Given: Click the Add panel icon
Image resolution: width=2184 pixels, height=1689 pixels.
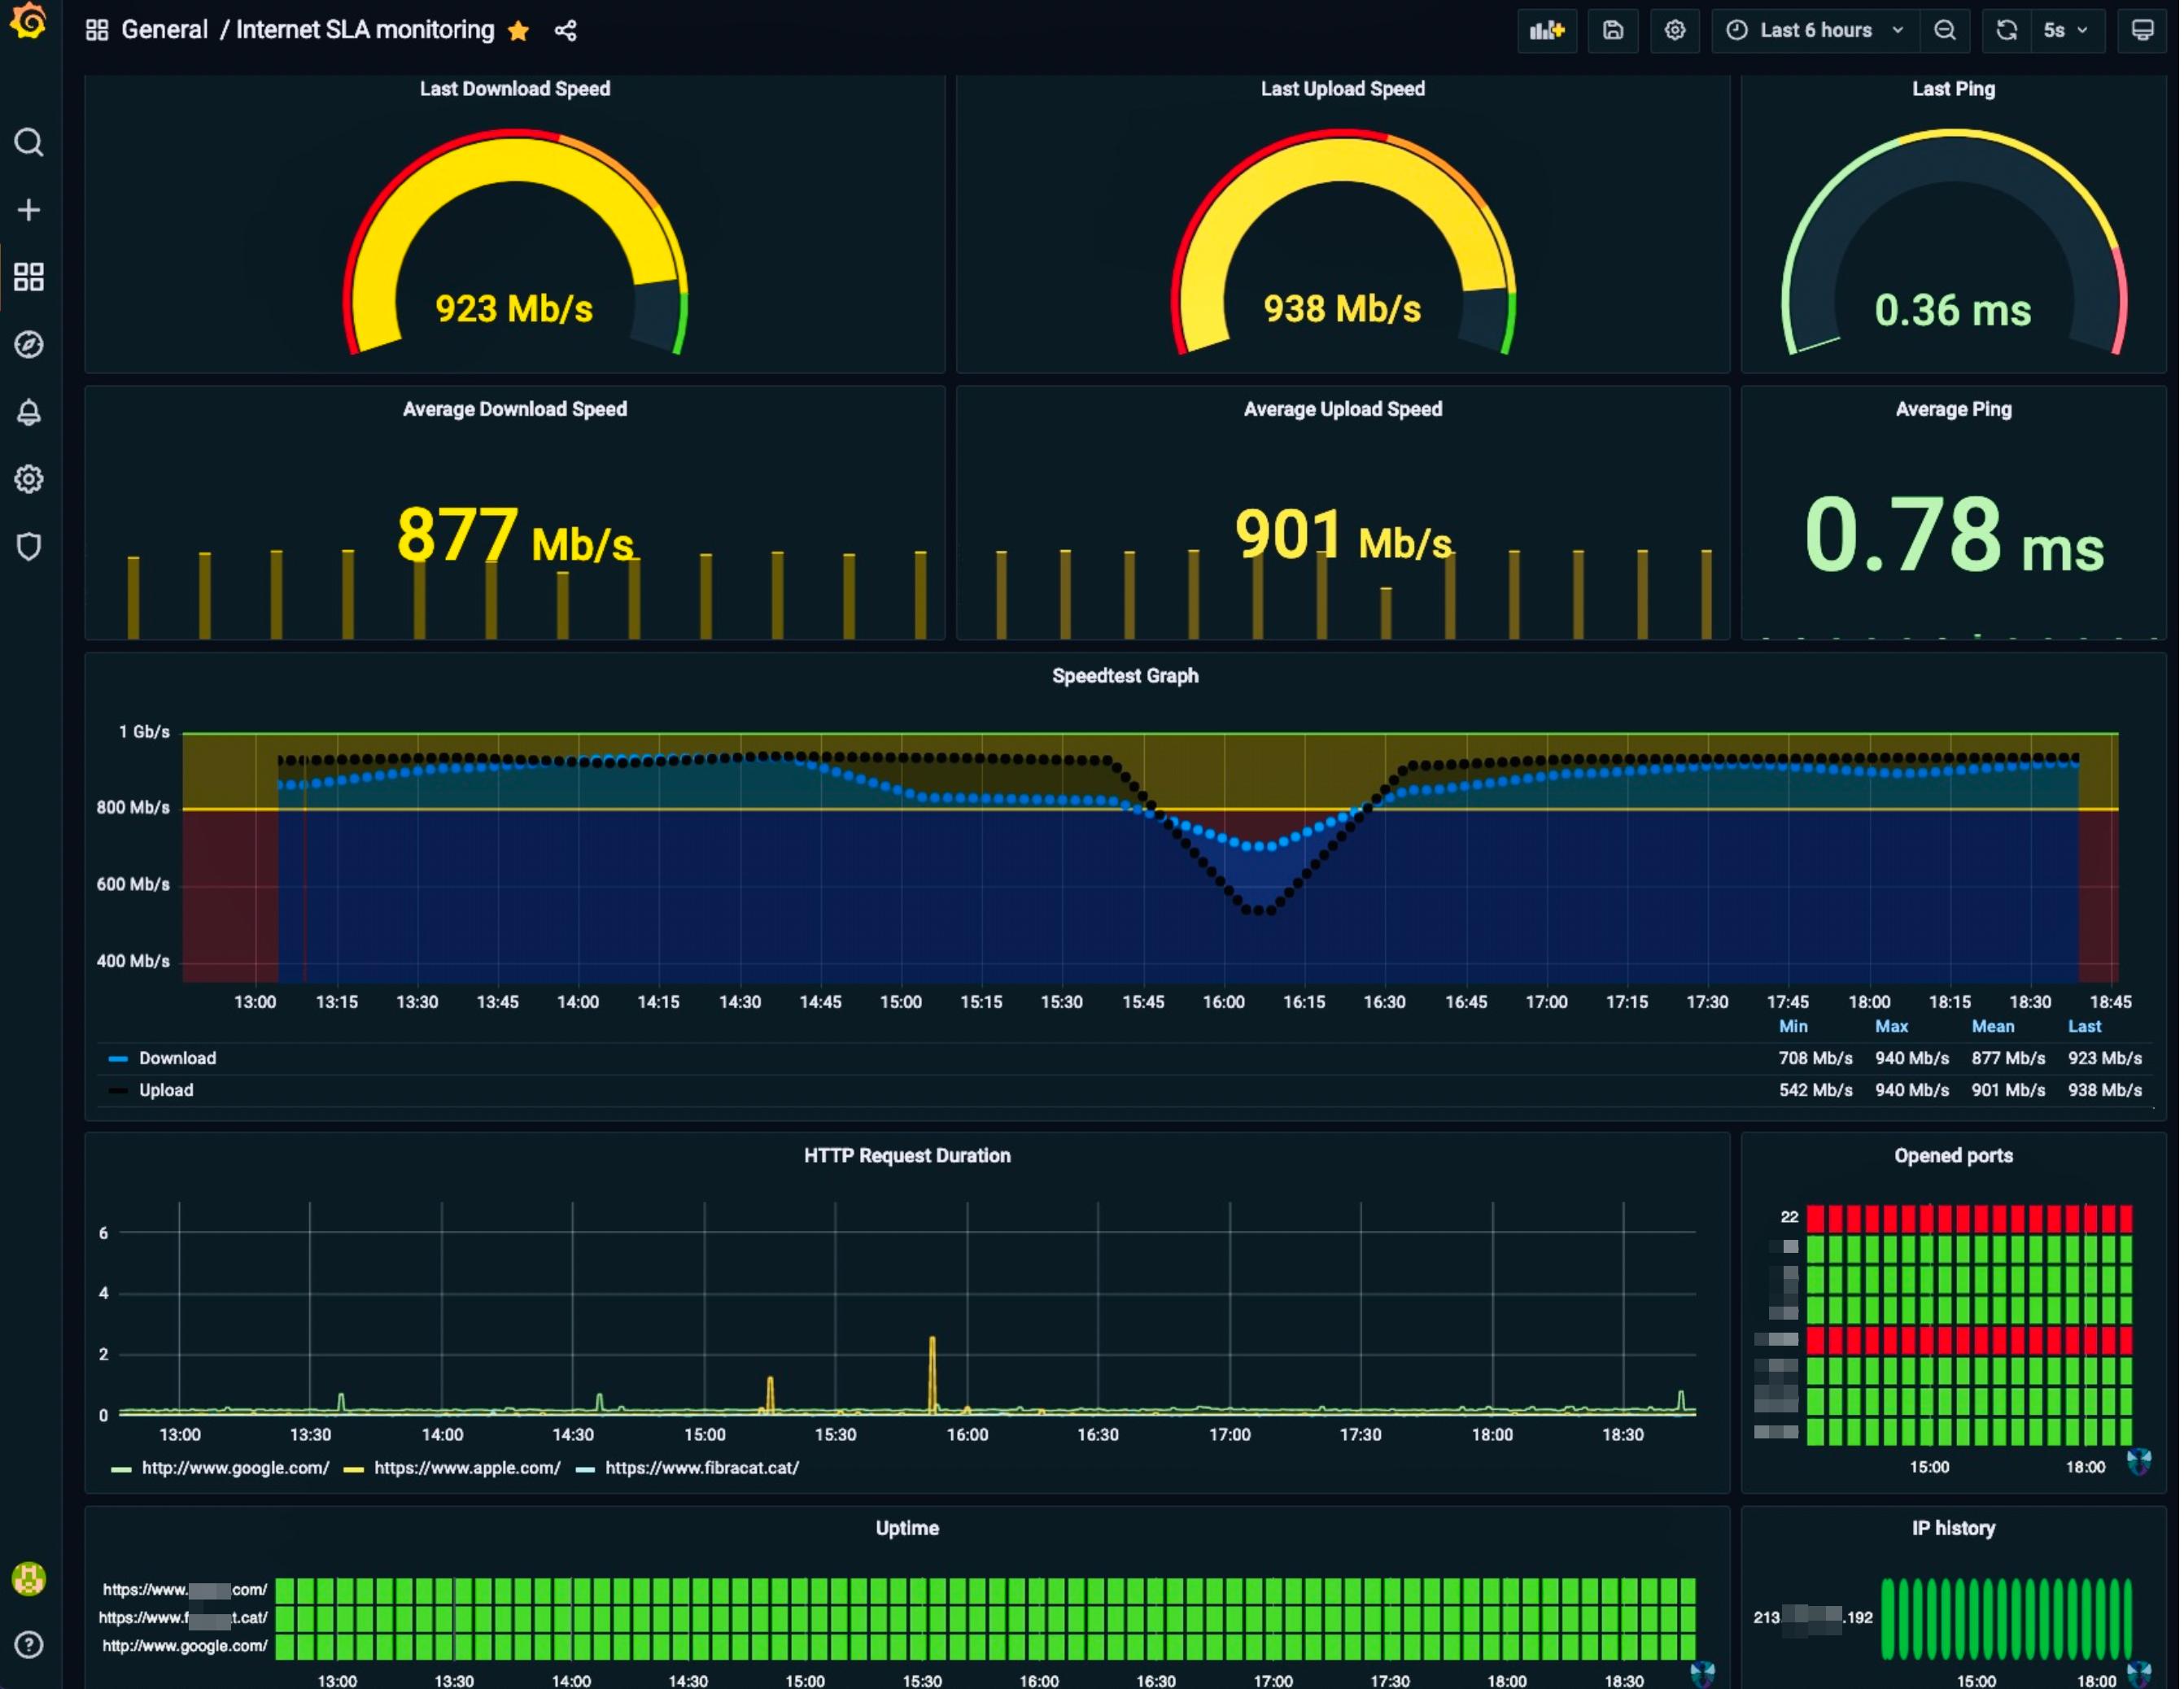Looking at the screenshot, I should tap(1546, 31).
